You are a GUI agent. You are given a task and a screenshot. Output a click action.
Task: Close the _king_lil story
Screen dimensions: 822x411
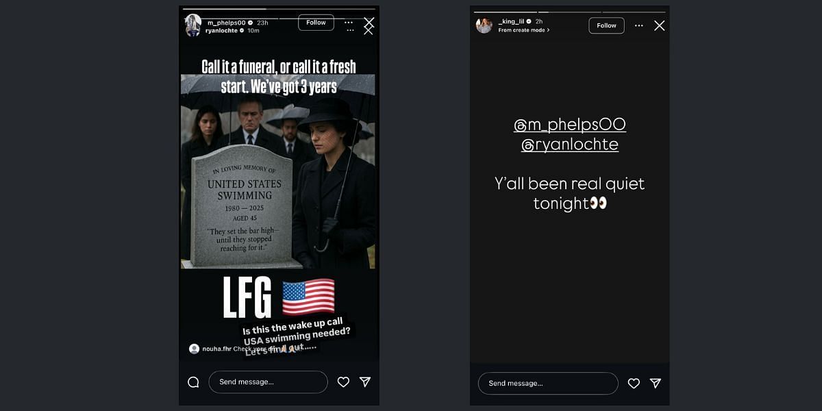659,25
